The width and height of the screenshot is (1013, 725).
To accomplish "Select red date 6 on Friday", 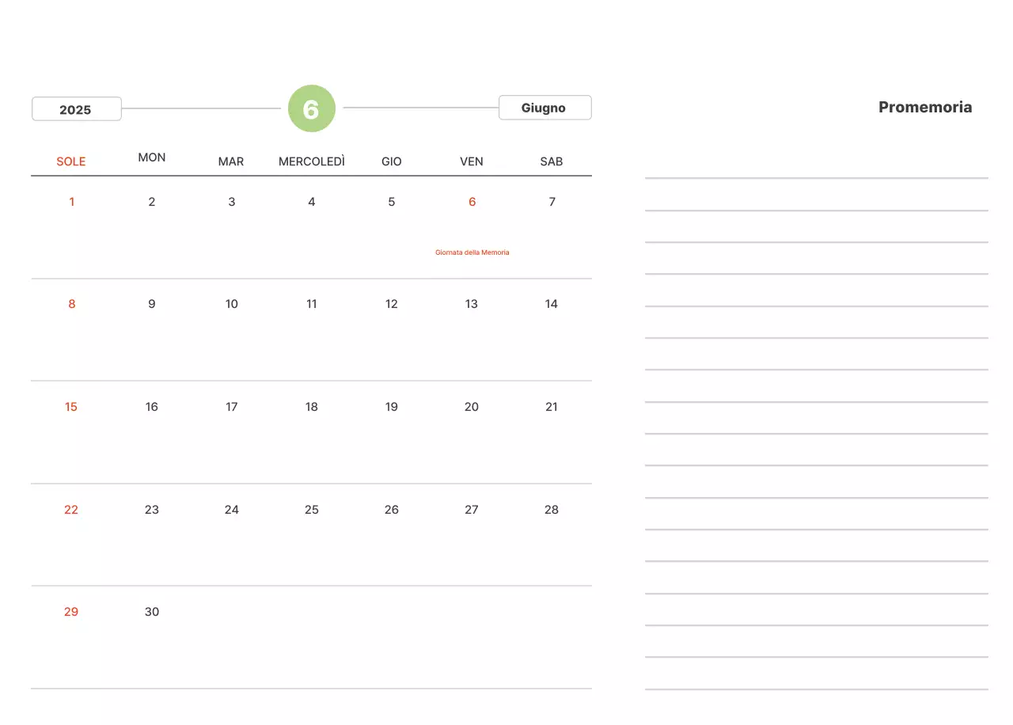I will click(x=472, y=202).
